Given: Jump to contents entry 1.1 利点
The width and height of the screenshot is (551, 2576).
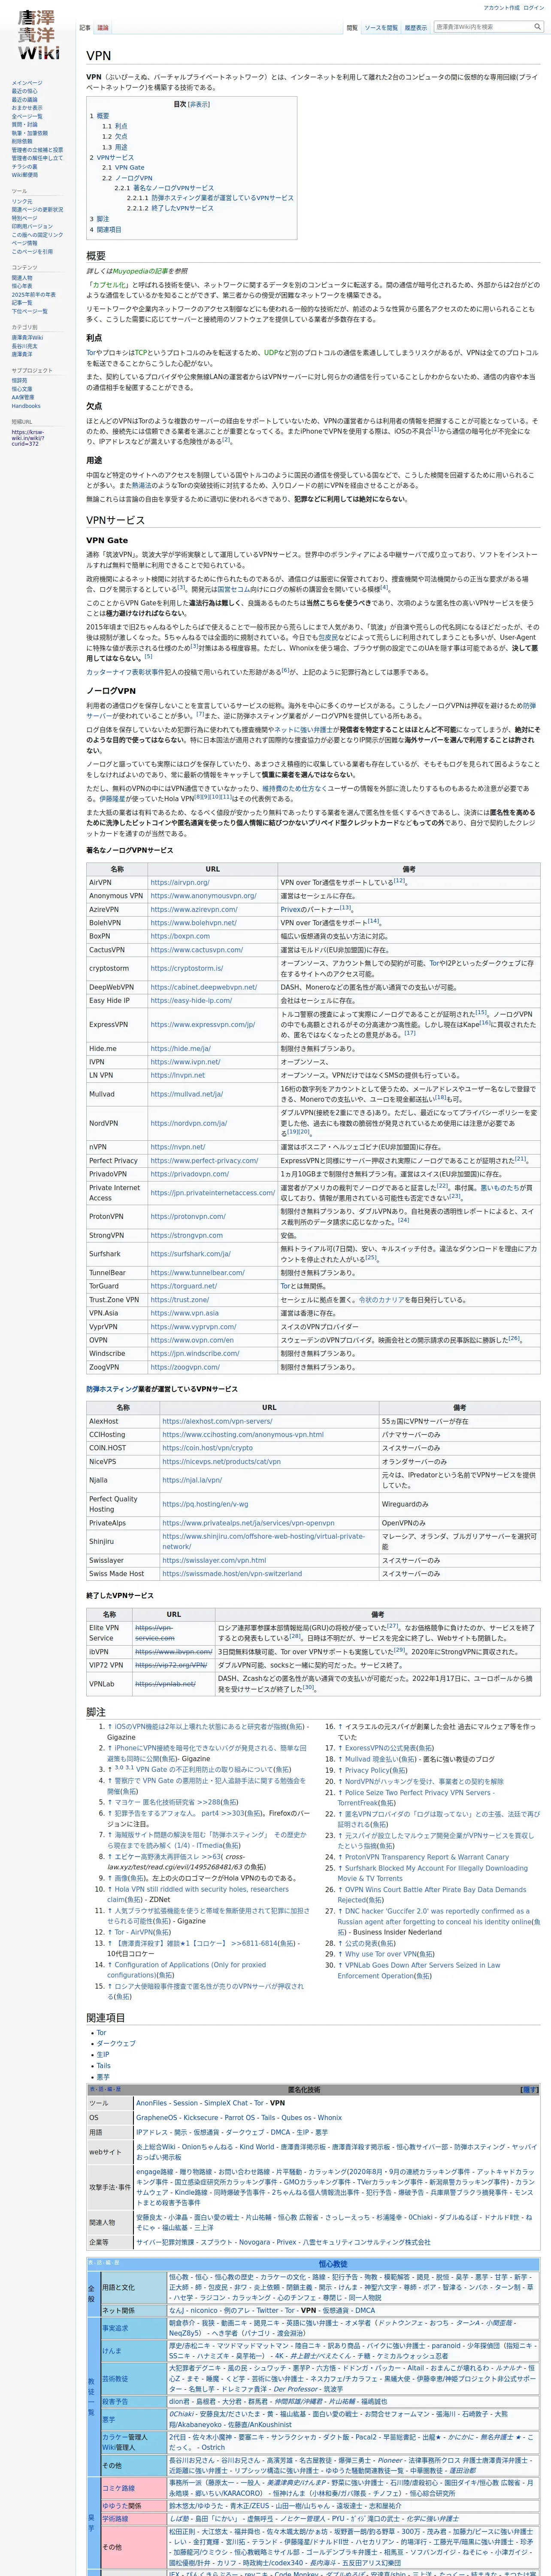Looking at the screenshot, I should click(114, 126).
